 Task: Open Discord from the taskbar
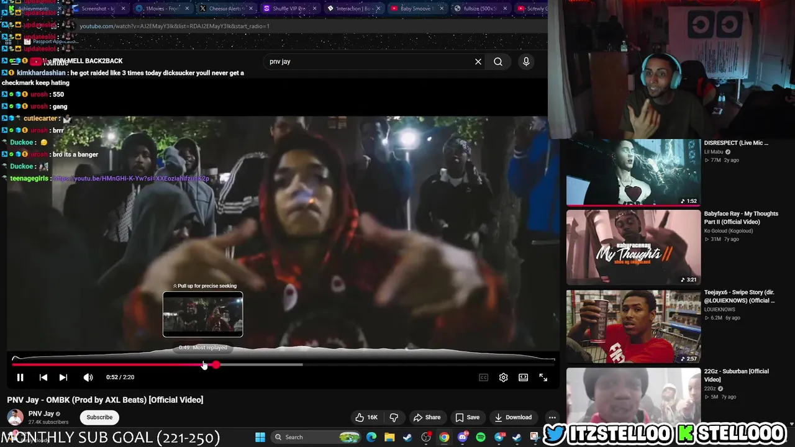coord(462,437)
